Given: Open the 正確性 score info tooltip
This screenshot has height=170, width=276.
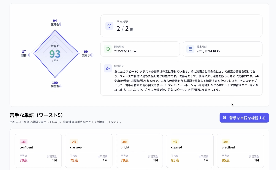Looking at the screenshot, I should pyautogui.click(x=61, y=24).
